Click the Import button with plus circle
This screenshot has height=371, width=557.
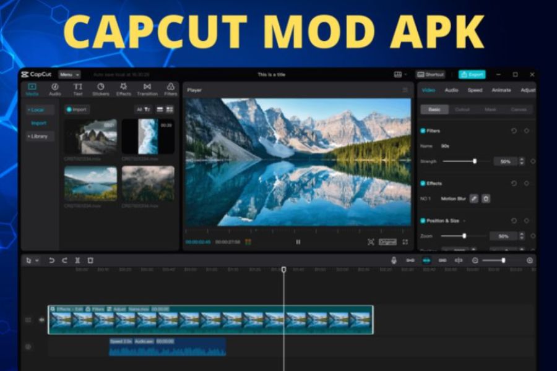click(x=77, y=109)
